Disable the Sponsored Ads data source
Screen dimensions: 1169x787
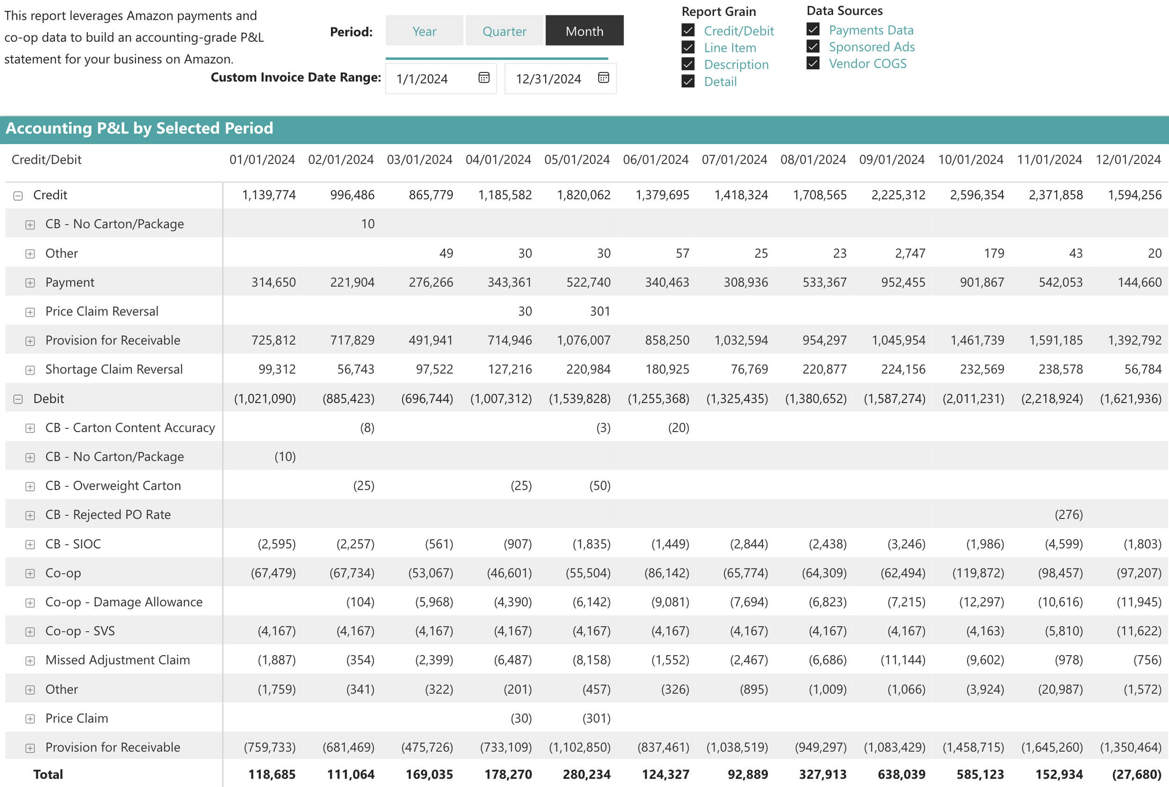click(812, 46)
